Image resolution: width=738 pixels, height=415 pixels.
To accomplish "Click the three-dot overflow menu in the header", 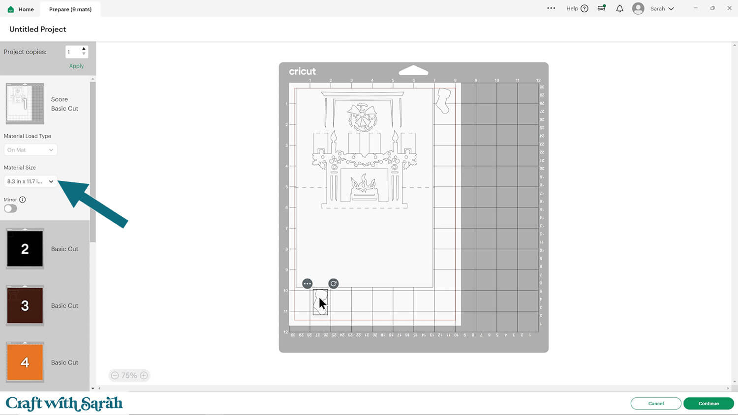I will point(551,8).
